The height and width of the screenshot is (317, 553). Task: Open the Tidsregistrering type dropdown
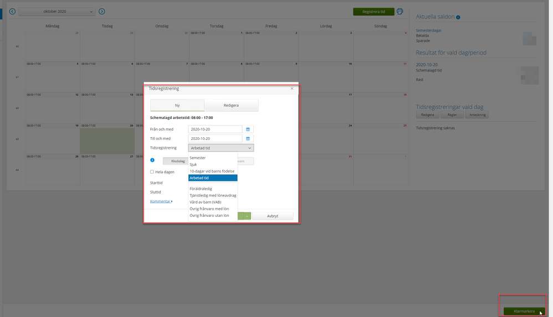coord(221,148)
